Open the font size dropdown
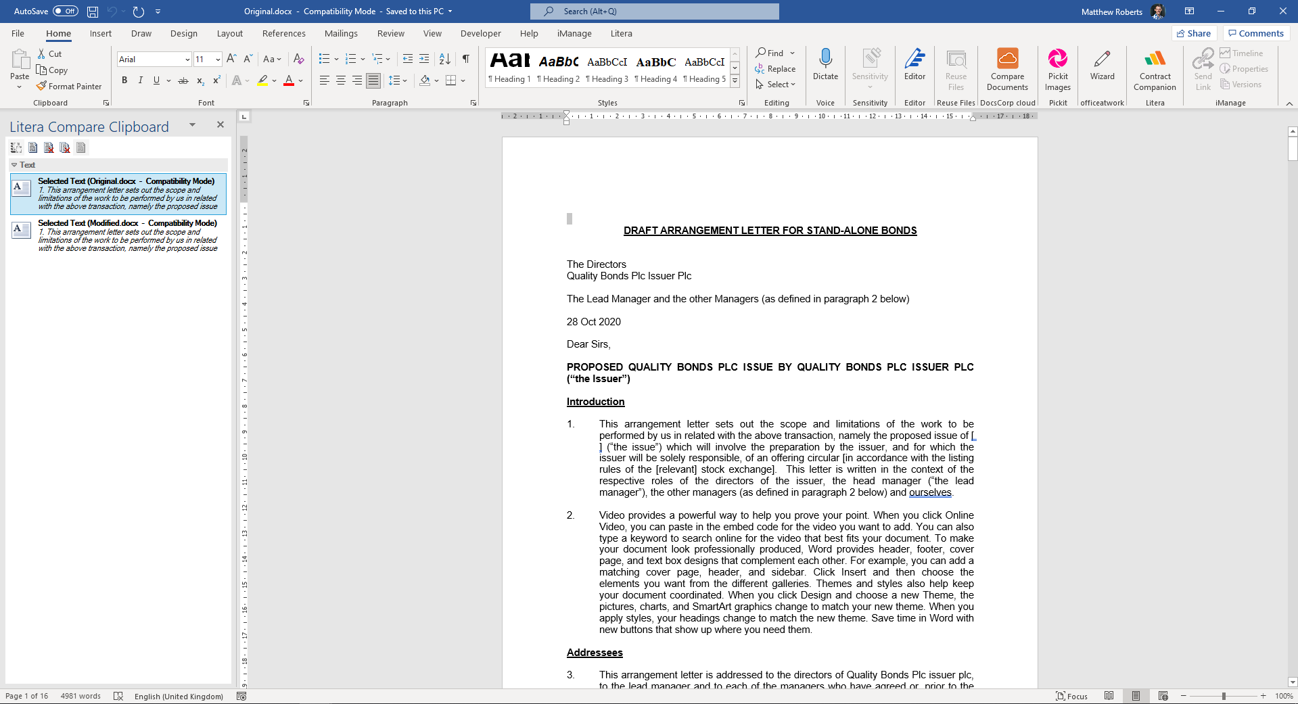The image size is (1298, 704). [218, 60]
